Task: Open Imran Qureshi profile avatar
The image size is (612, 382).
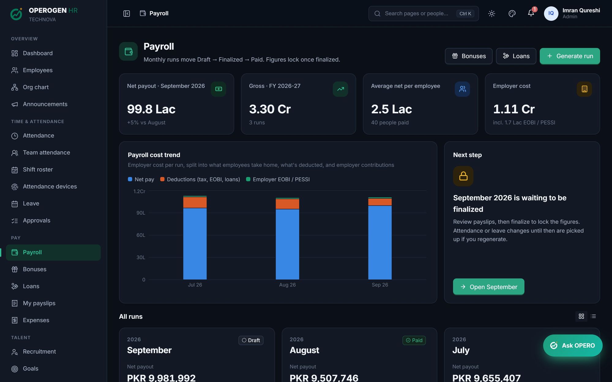Action: tap(551, 13)
